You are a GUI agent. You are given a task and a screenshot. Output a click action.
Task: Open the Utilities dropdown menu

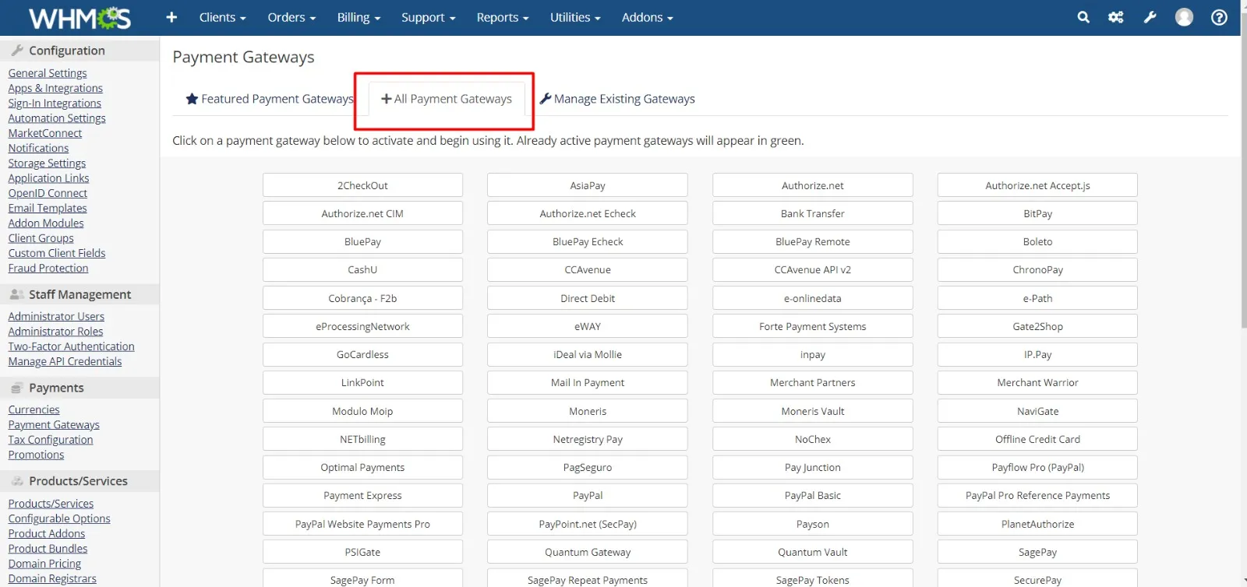574,17
